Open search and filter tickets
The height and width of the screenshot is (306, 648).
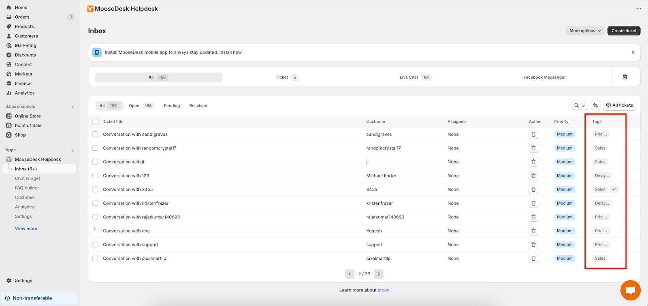[x=580, y=105]
